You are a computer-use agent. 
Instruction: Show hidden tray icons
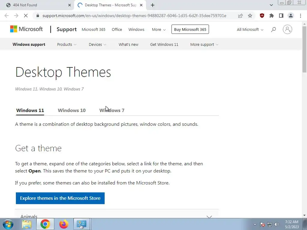tap(255, 224)
